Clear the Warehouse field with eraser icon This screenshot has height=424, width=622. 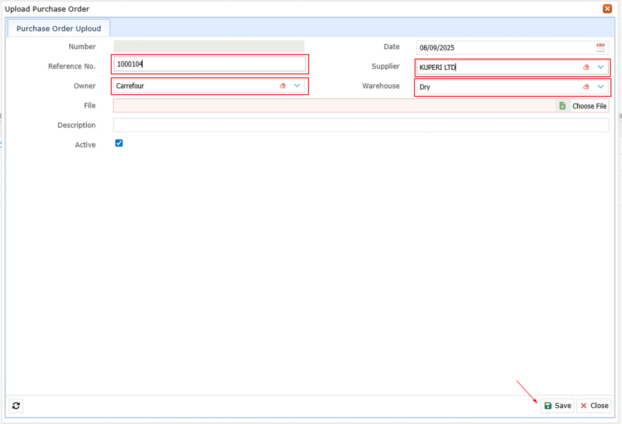pos(586,87)
